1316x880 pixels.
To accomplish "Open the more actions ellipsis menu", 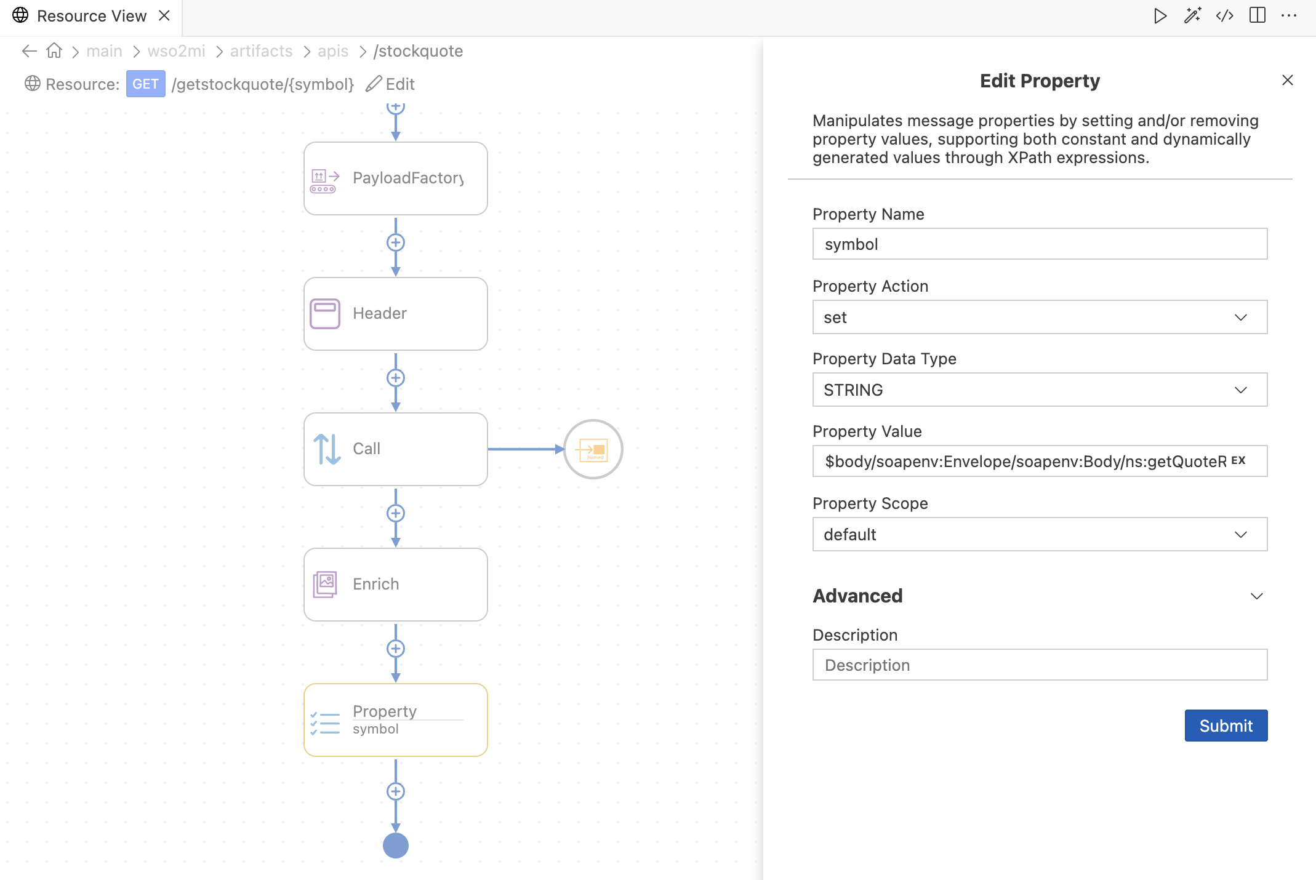I will (x=1289, y=16).
